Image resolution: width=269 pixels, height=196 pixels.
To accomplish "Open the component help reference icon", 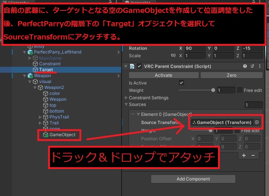I will pyautogui.click(x=245, y=66).
